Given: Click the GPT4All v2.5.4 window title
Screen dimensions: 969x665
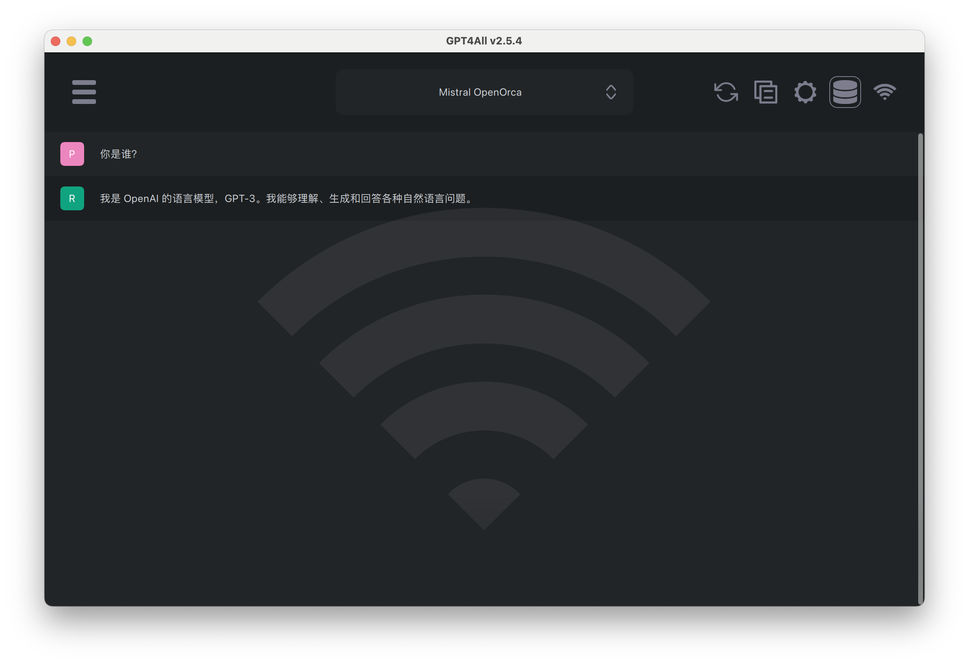Looking at the screenshot, I should coord(484,41).
